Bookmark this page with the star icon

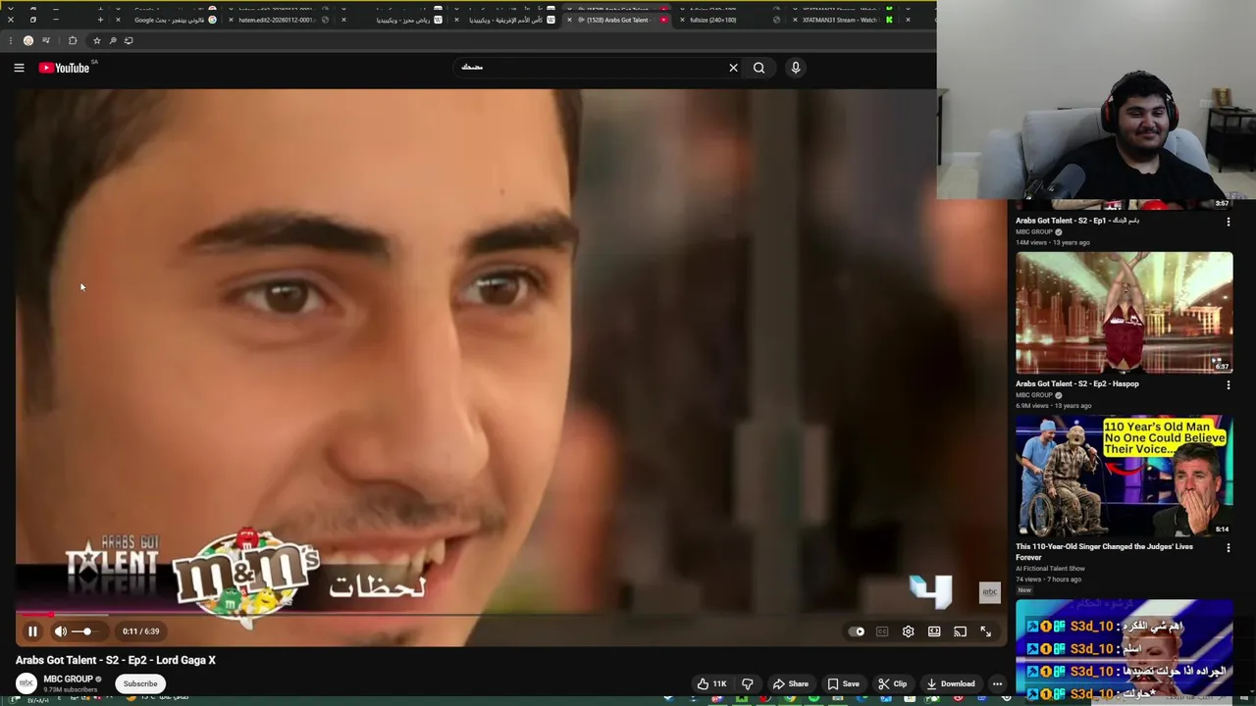coord(96,40)
